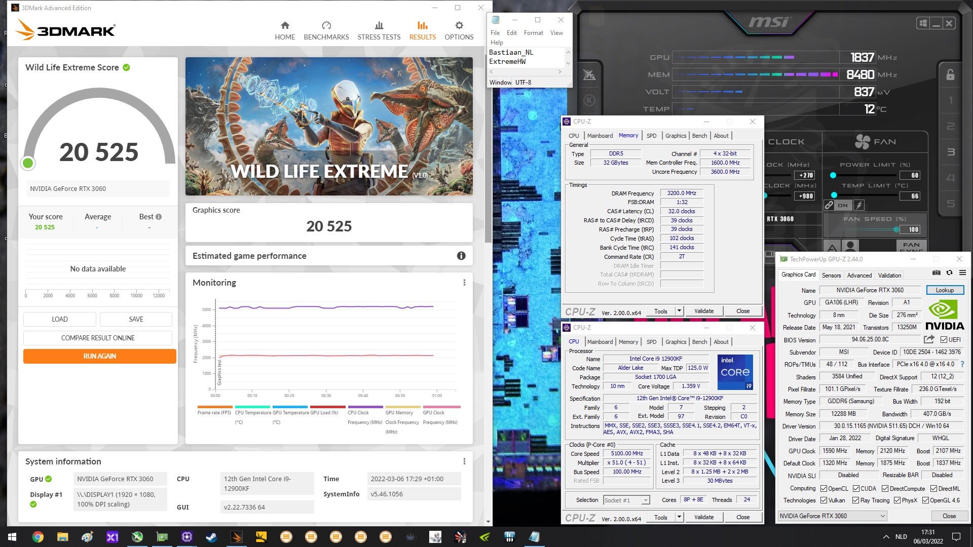The width and height of the screenshot is (973, 547).
Task: Go to BENCHMARKS in 3DMark navigation
Action: [x=326, y=31]
